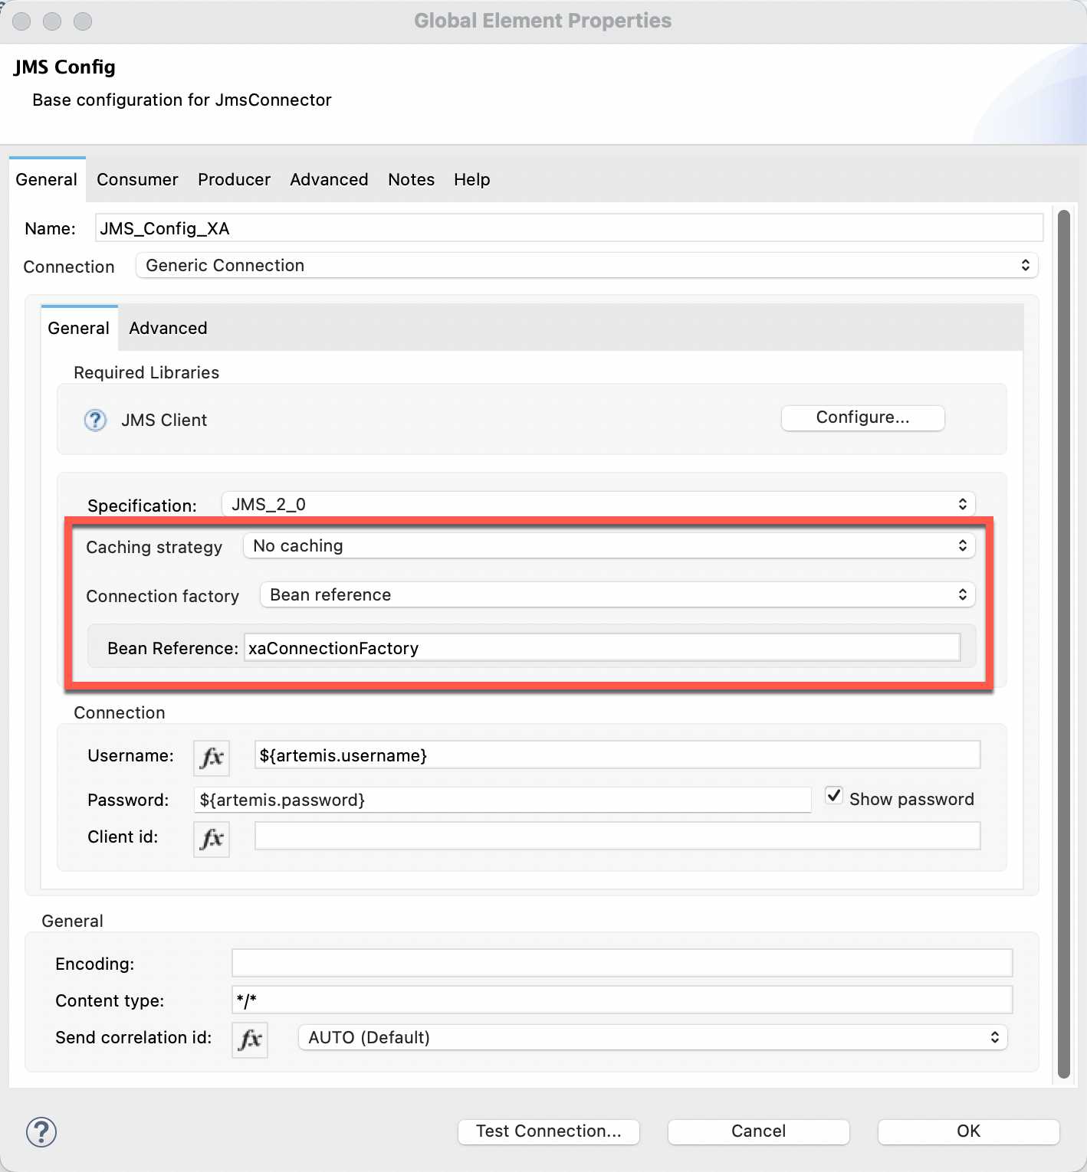The height and width of the screenshot is (1172, 1087).
Task: Open the Send correlation id AUTO dropdown
Action: 652,1038
